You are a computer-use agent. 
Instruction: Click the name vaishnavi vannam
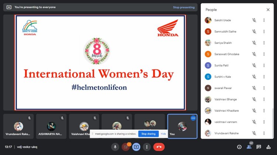point(226,122)
